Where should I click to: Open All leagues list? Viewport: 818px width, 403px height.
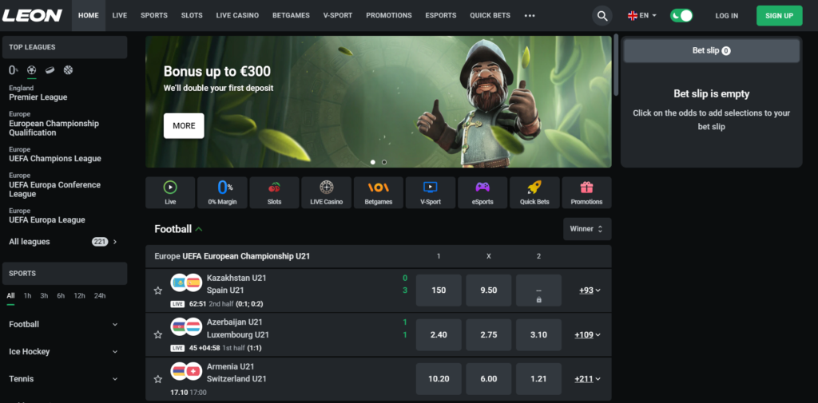(x=63, y=242)
